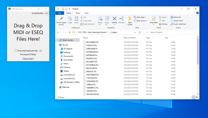Click Paste shortcut in ribbon

88,24
